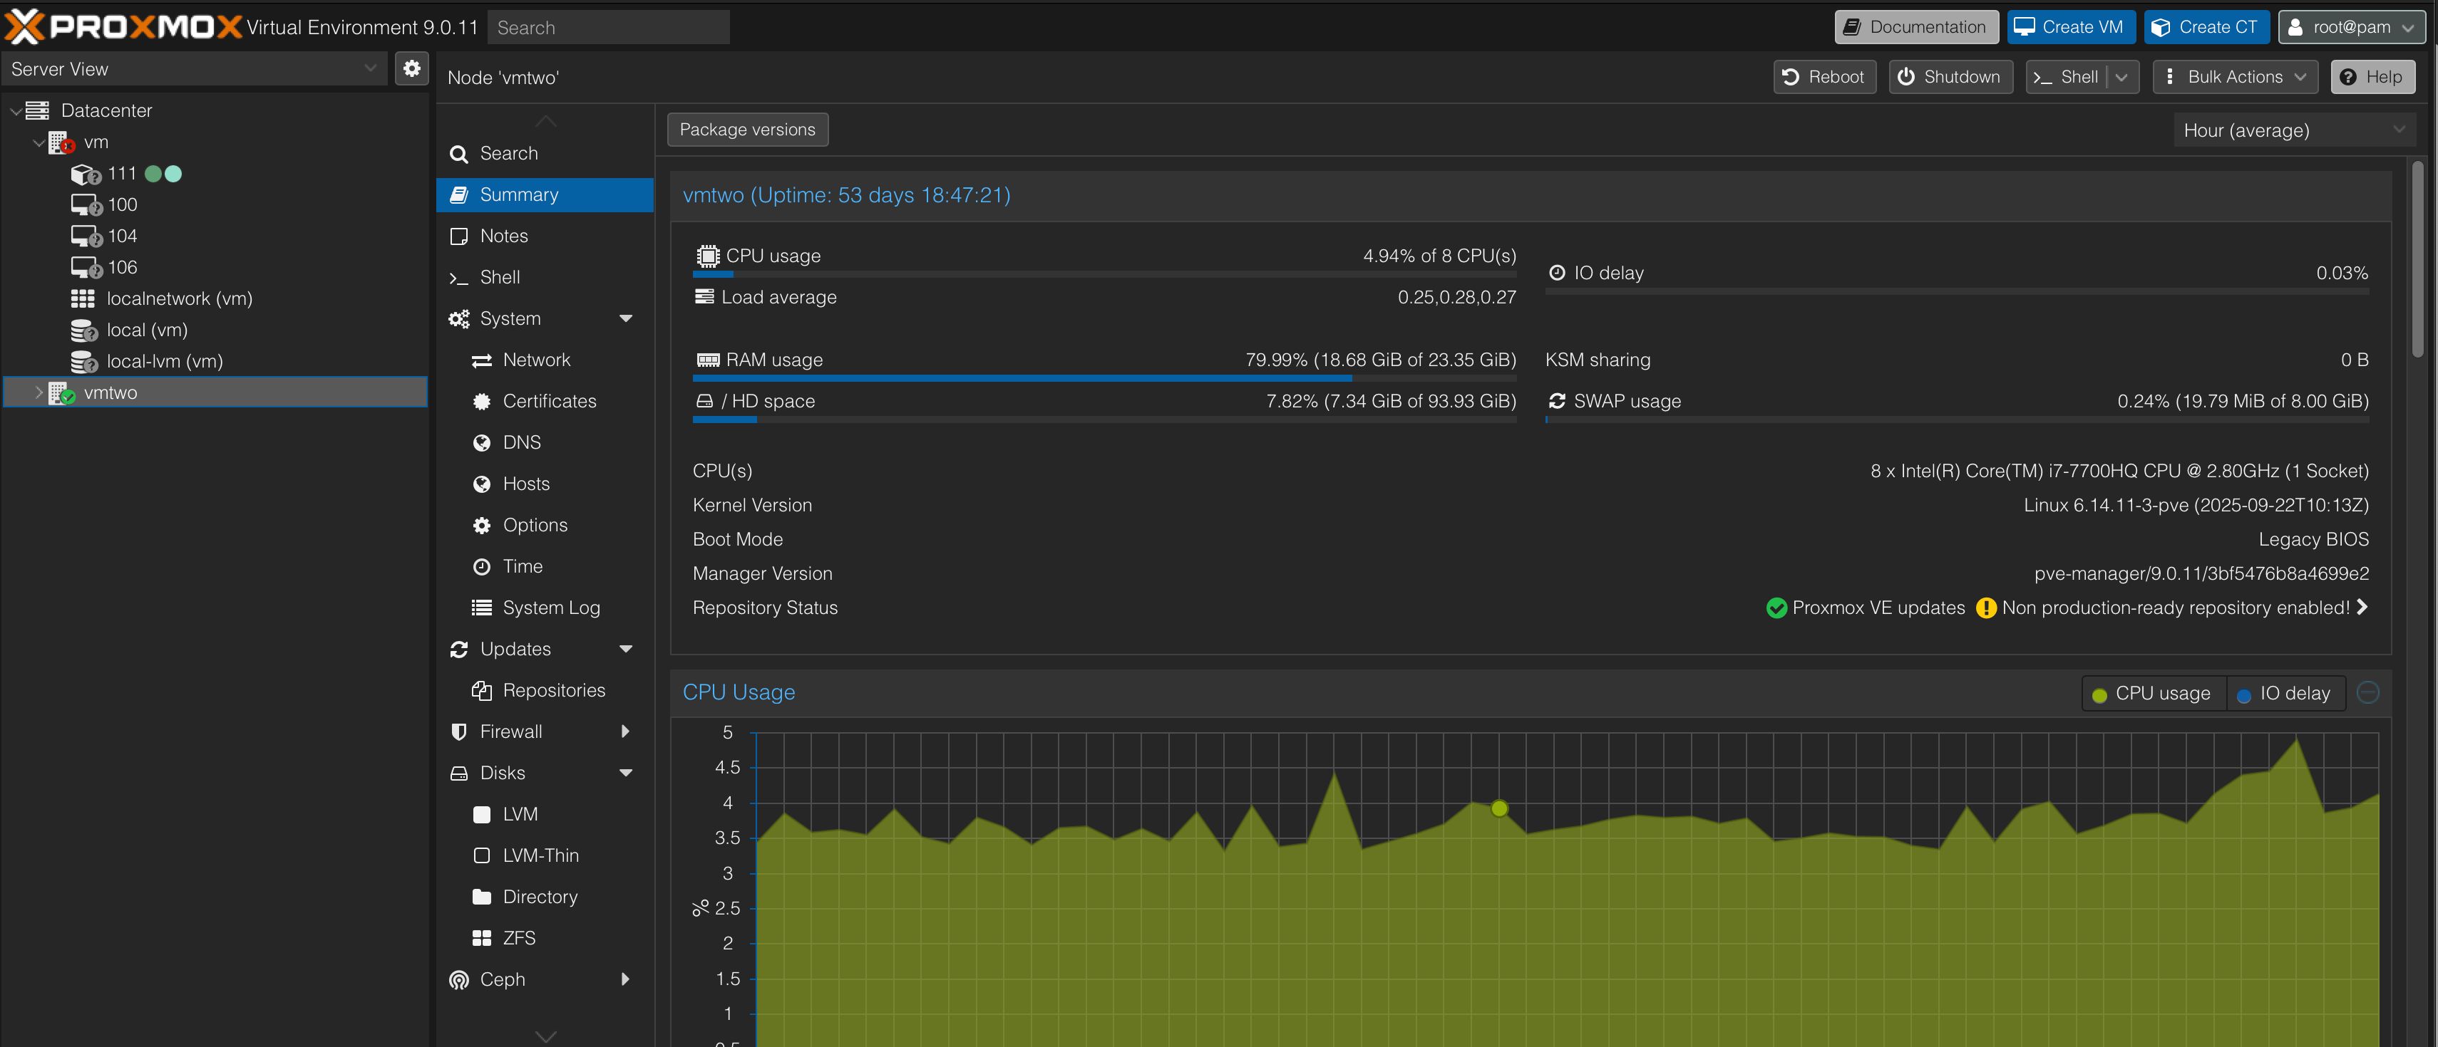2438x1047 pixels.
Task: Select Notes in the node side menu
Action: (503, 236)
